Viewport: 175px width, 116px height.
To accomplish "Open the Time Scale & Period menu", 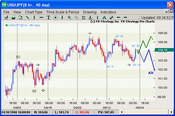I will tap(63, 12).
